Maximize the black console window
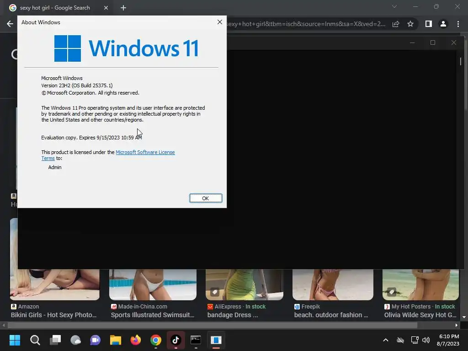 point(433,43)
